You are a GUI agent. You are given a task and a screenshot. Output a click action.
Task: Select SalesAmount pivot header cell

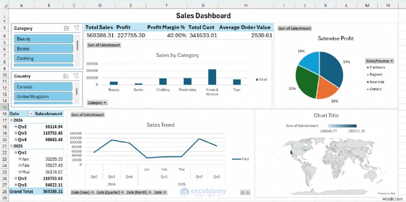point(49,114)
